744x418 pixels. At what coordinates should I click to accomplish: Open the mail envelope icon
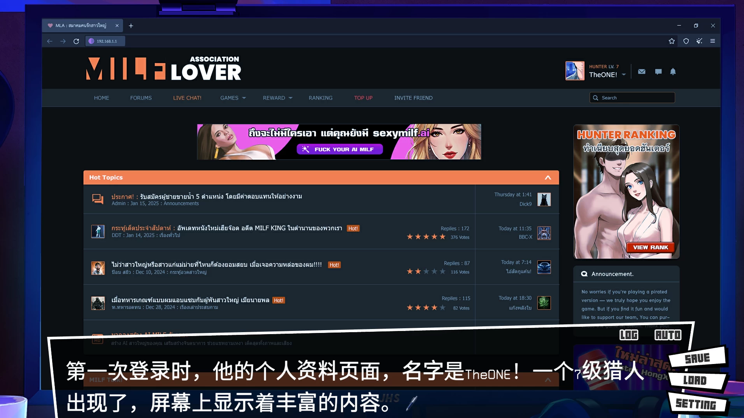tap(642, 71)
